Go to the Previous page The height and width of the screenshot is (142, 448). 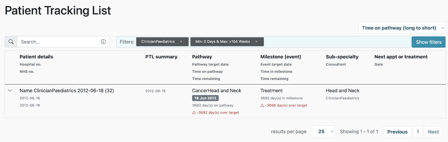[x=397, y=132]
